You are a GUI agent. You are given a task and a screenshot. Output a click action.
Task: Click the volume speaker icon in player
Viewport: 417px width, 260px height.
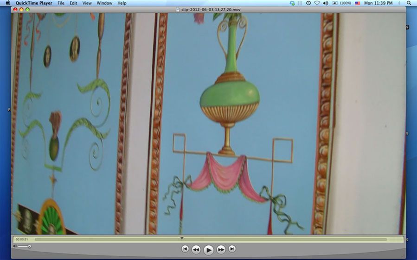click(x=15, y=246)
